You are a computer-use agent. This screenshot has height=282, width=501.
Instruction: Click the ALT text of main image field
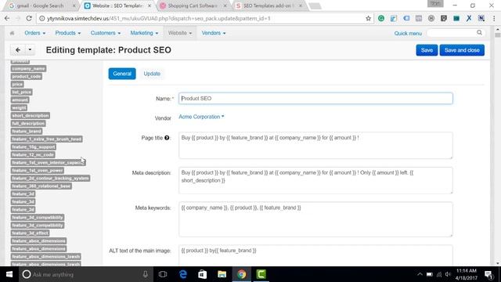click(315, 255)
